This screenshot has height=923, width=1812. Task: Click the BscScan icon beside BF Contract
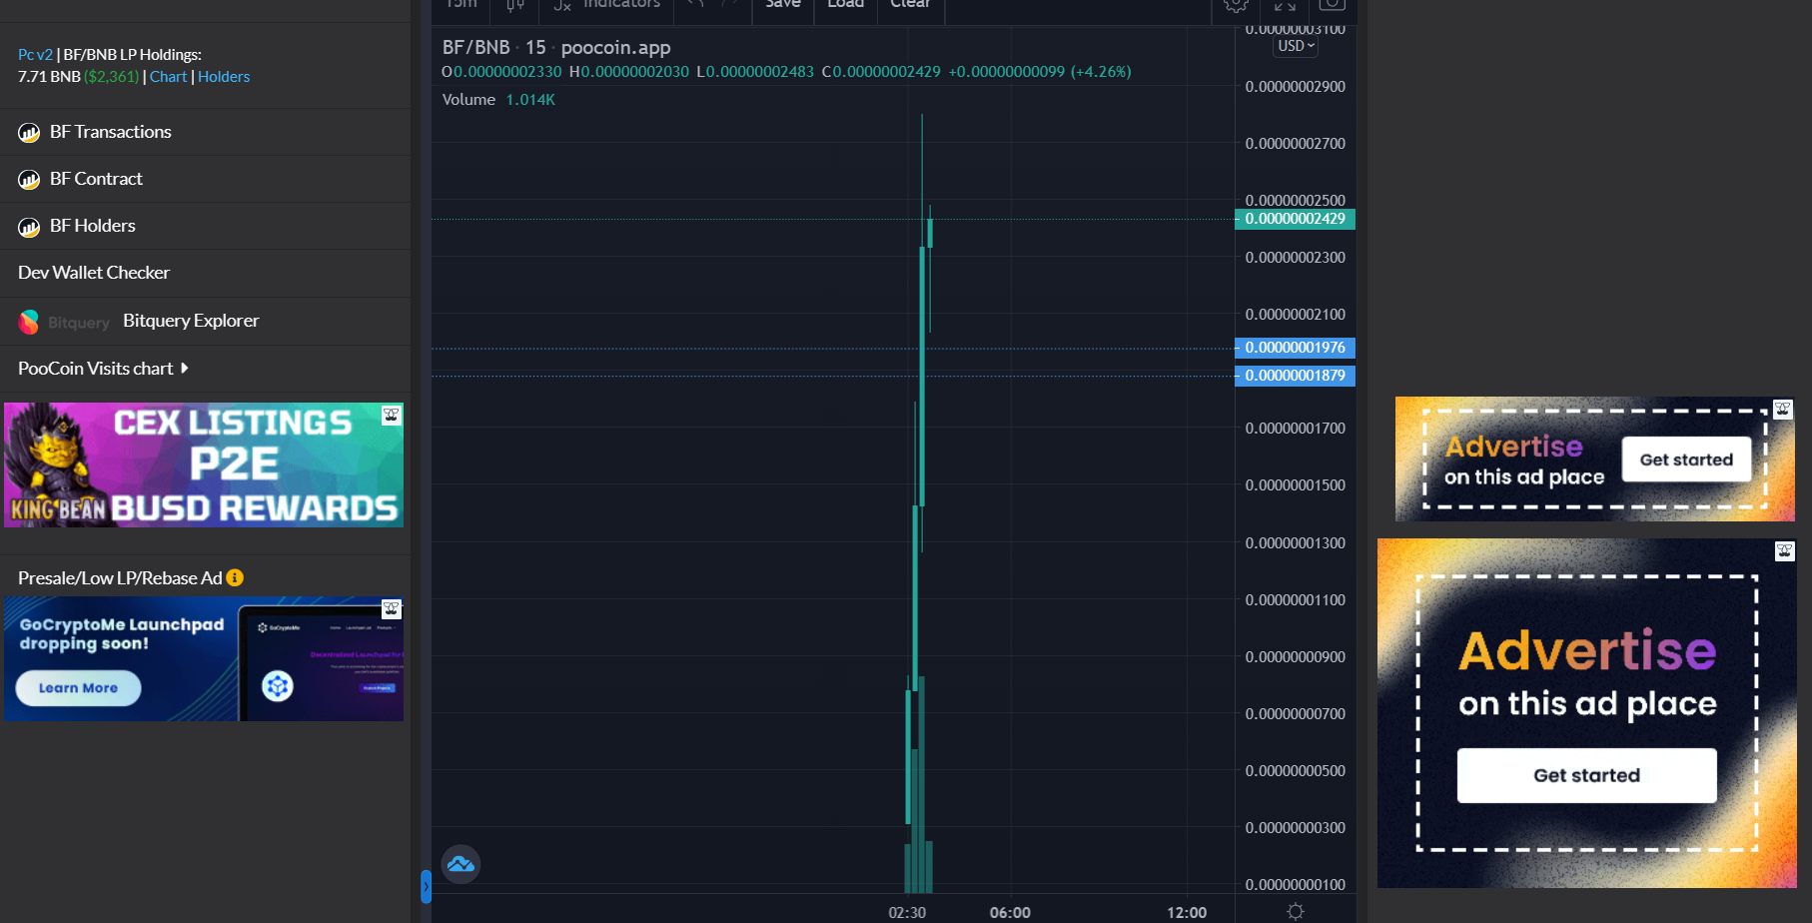[x=29, y=180]
